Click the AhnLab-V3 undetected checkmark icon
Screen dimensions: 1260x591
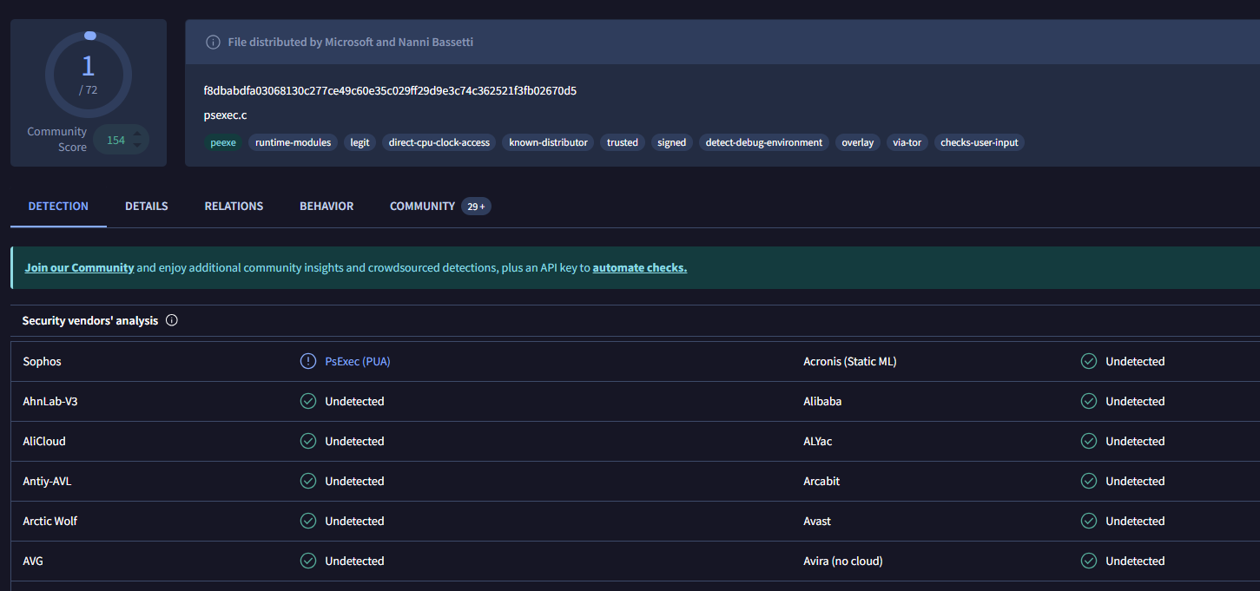coord(307,401)
